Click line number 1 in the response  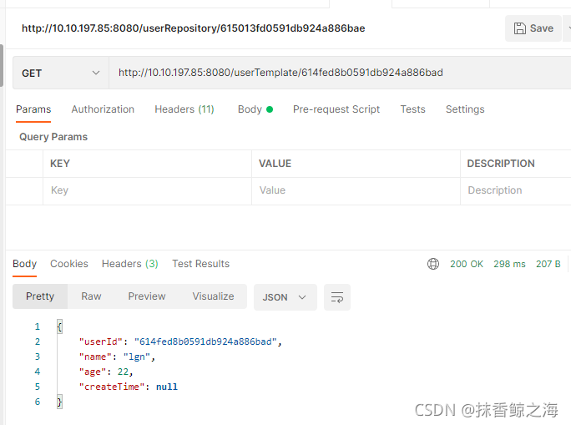click(x=37, y=326)
